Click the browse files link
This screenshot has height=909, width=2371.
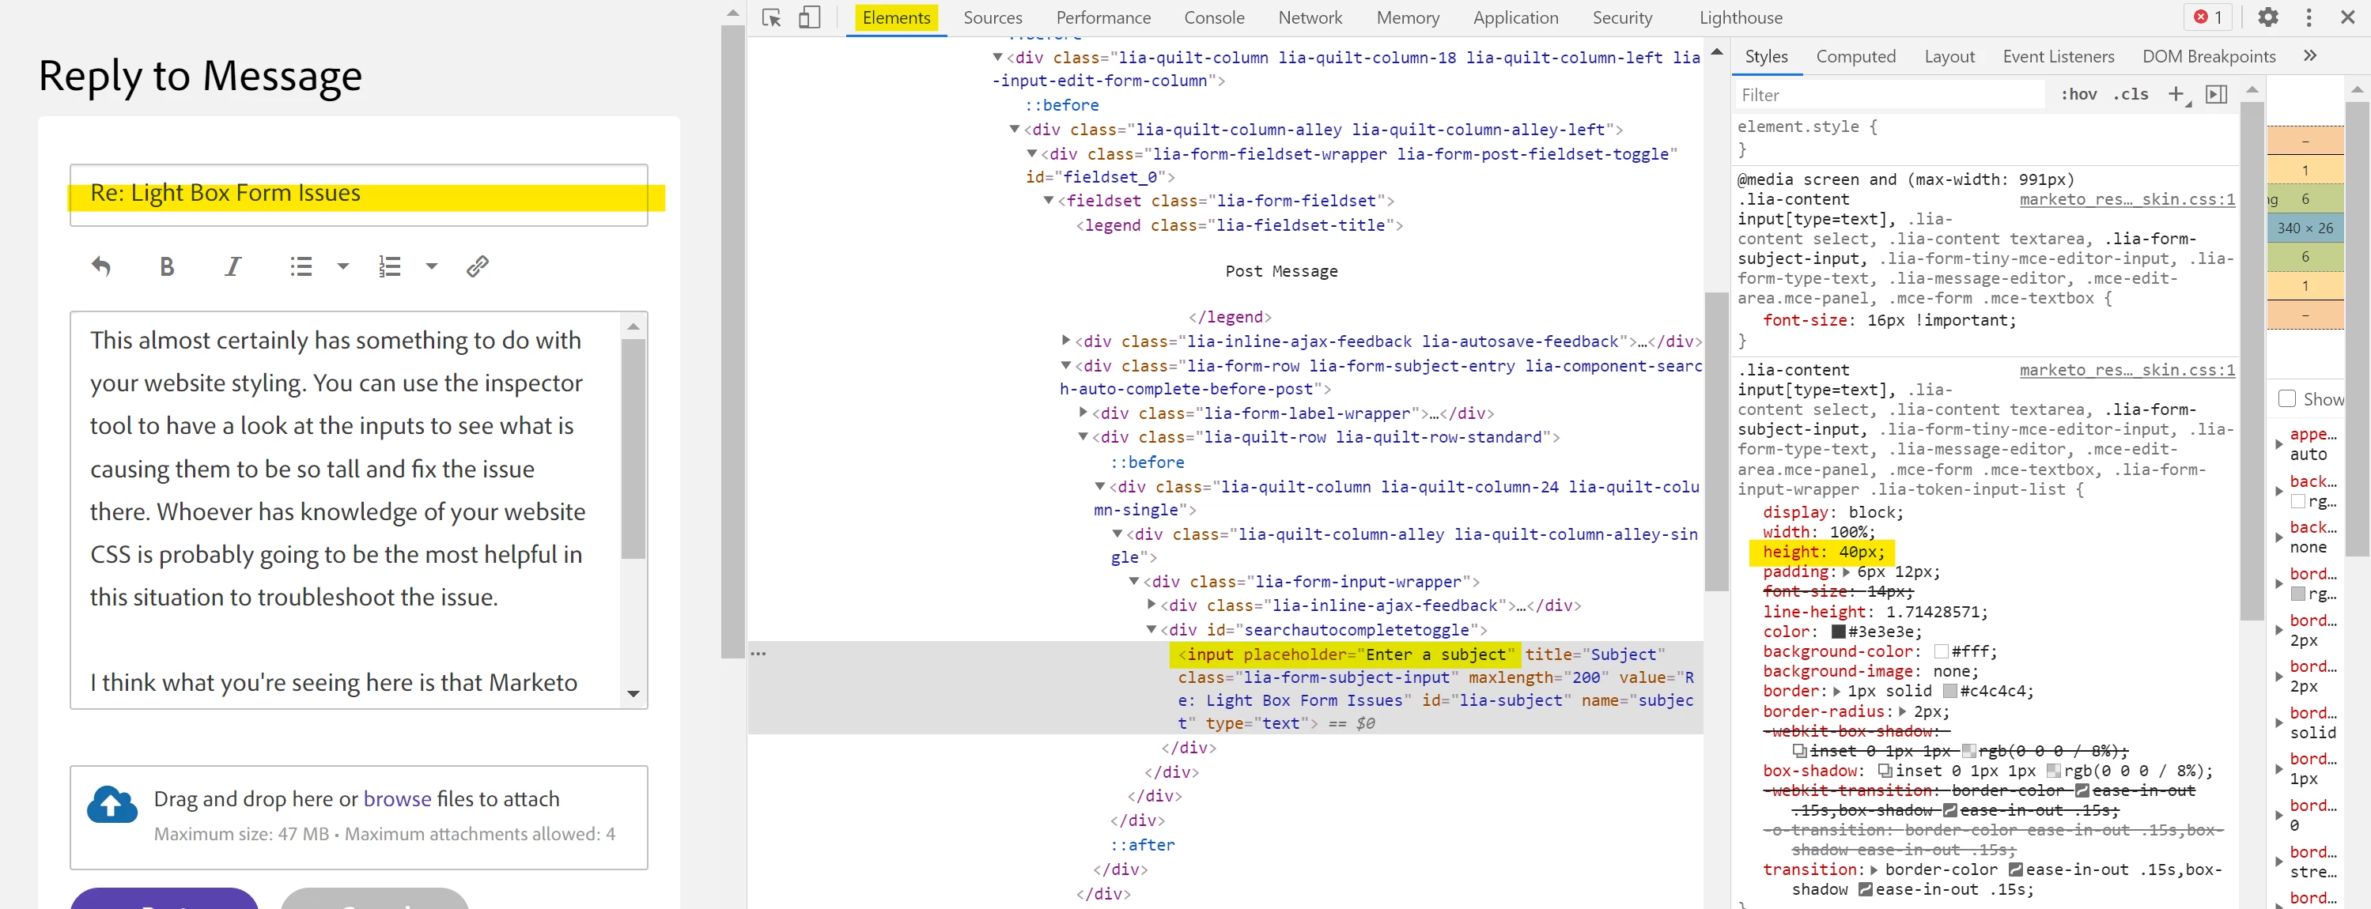397,798
